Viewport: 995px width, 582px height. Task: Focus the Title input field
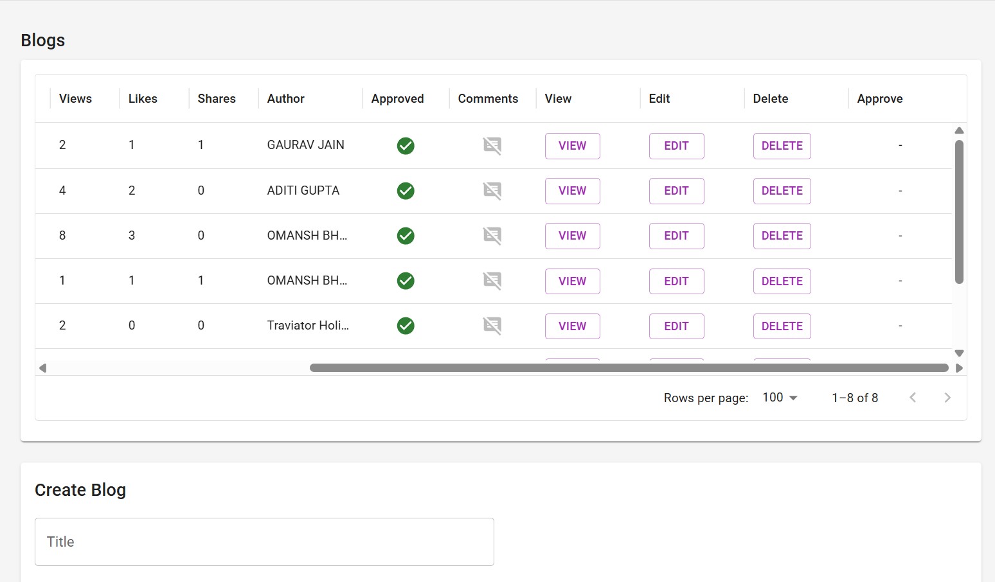coord(264,542)
